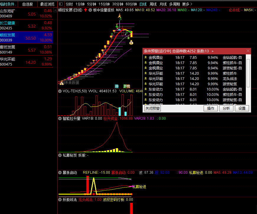Select 长江健康 002435 in the stock list
Image resolution: width=257 pixels, height=214 pixels.
point(27,26)
